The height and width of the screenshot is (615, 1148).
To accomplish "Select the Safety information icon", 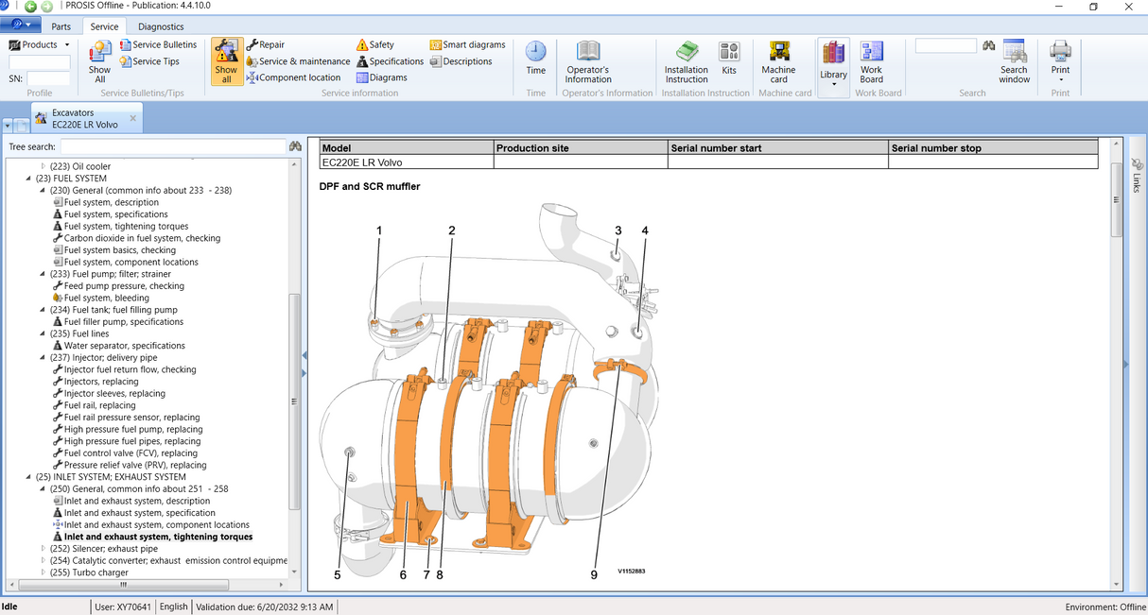I will tap(376, 43).
